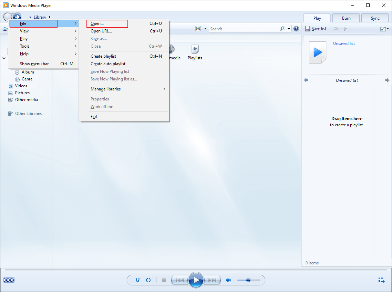Toggle the list options checkbox

tap(383, 29)
